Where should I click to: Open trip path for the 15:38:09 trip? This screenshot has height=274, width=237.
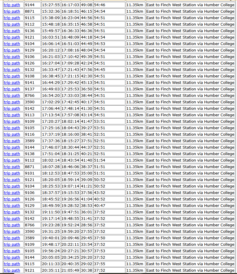point(12,18)
